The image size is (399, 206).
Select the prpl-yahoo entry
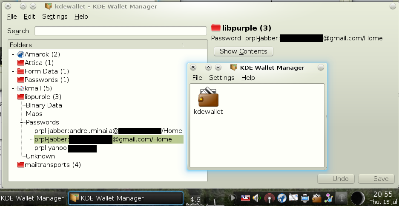coord(66,148)
